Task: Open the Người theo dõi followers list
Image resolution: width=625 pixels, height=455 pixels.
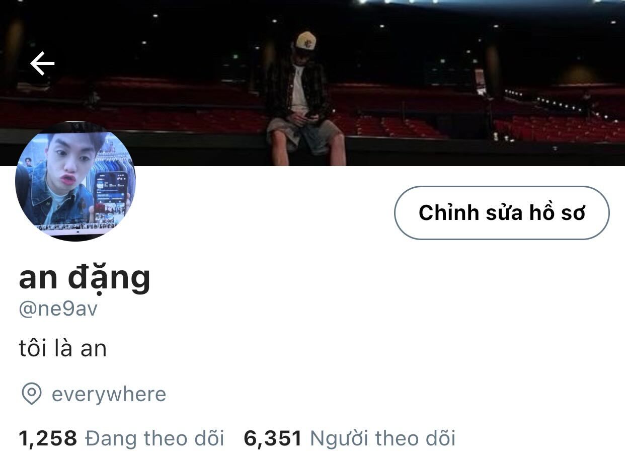Action: 382,438
